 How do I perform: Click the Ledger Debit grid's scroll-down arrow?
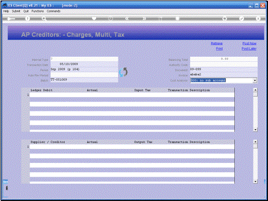point(255,130)
